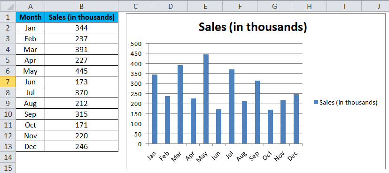This screenshot has height=173, width=389.
Task: Select row 1 header
Action: click(8, 17)
